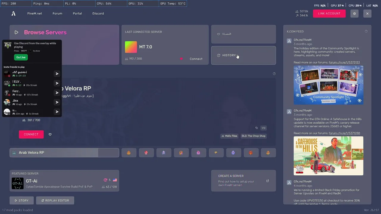Click 'GPU Temp: 53°C' overlay stat
The width and height of the screenshot is (381, 214).
[x=173, y=4]
